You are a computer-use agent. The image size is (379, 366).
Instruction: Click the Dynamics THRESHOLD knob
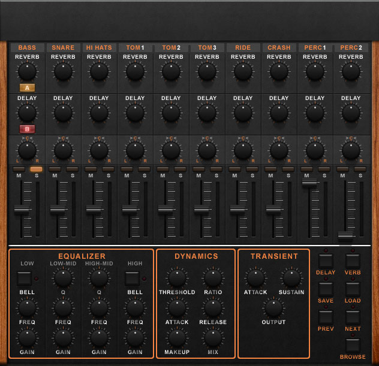click(177, 278)
